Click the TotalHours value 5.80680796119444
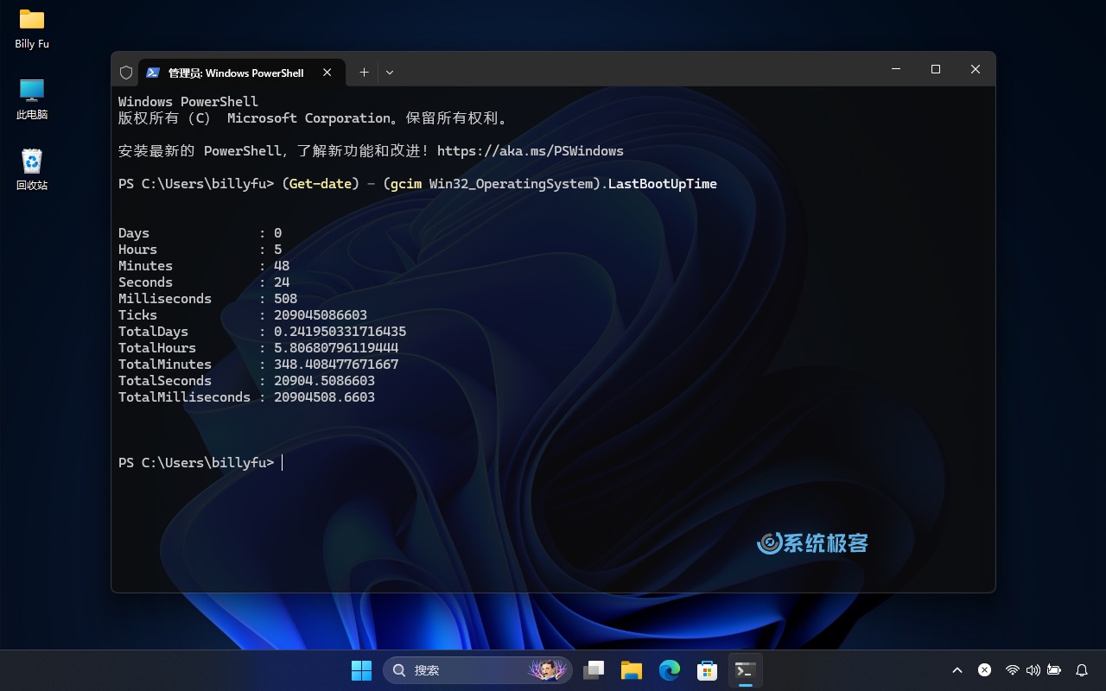Image resolution: width=1106 pixels, height=691 pixels. pos(336,348)
